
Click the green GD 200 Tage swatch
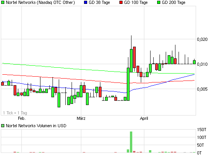159,2
